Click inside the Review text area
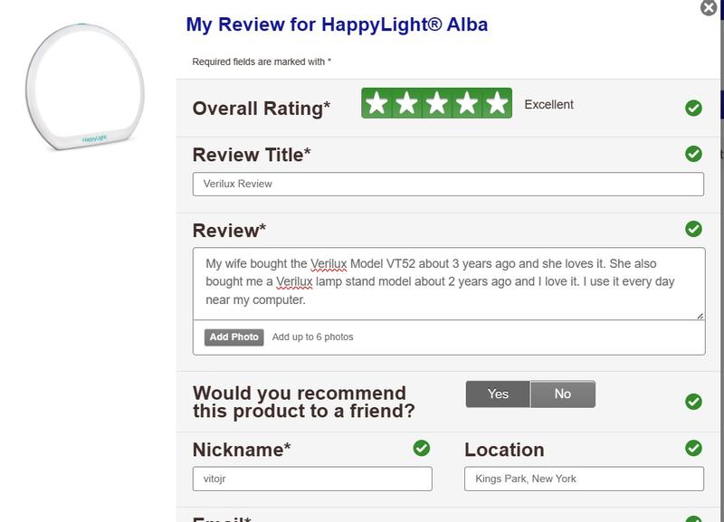Viewport: 724px width, 522px height. click(448, 282)
